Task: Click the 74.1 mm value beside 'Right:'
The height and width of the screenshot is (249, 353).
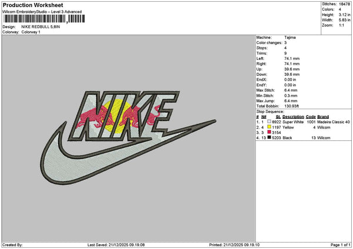Action: pyautogui.click(x=292, y=64)
